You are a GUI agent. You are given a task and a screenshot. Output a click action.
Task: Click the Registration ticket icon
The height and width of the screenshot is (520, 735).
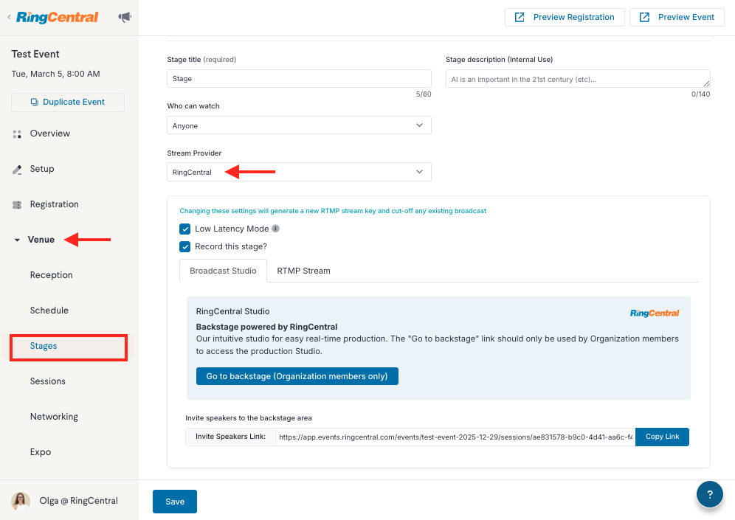click(x=17, y=205)
